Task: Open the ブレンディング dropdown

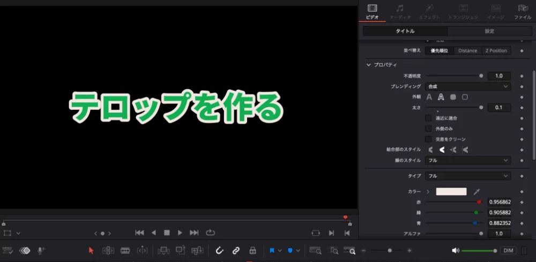Action: (467, 86)
